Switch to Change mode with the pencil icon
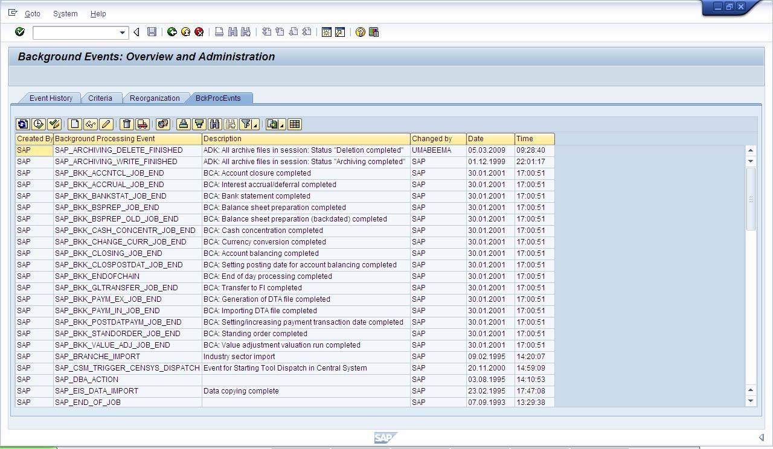773x449 pixels. pos(106,124)
